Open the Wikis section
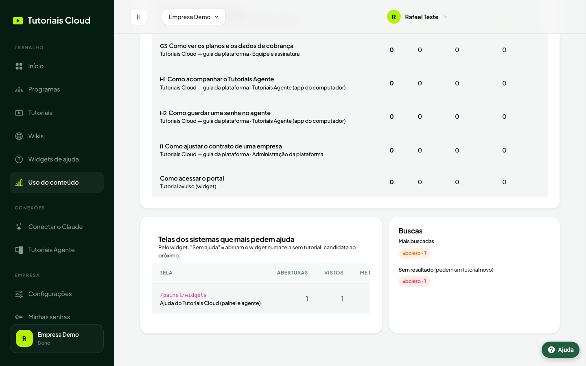The image size is (586, 366). pos(57,136)
